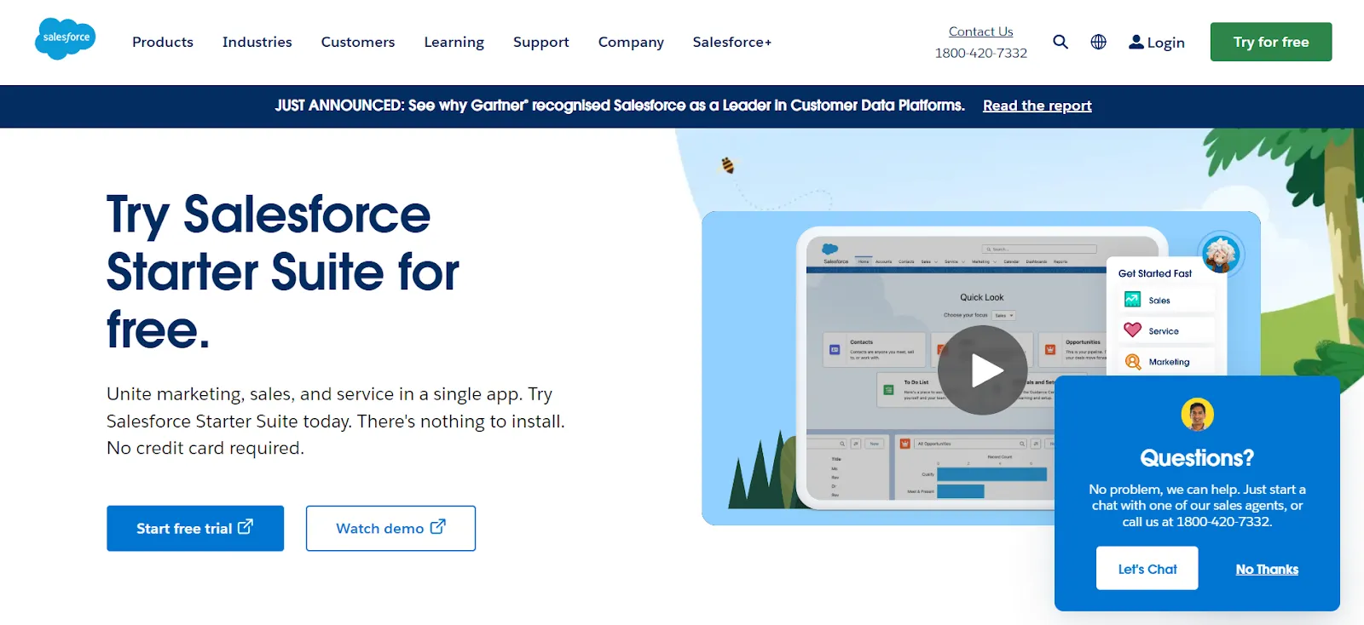The height and width of the screenshot is (625, 1364).
Task: Select Sales in Get Started Fast
Action: coord(1166,300)
